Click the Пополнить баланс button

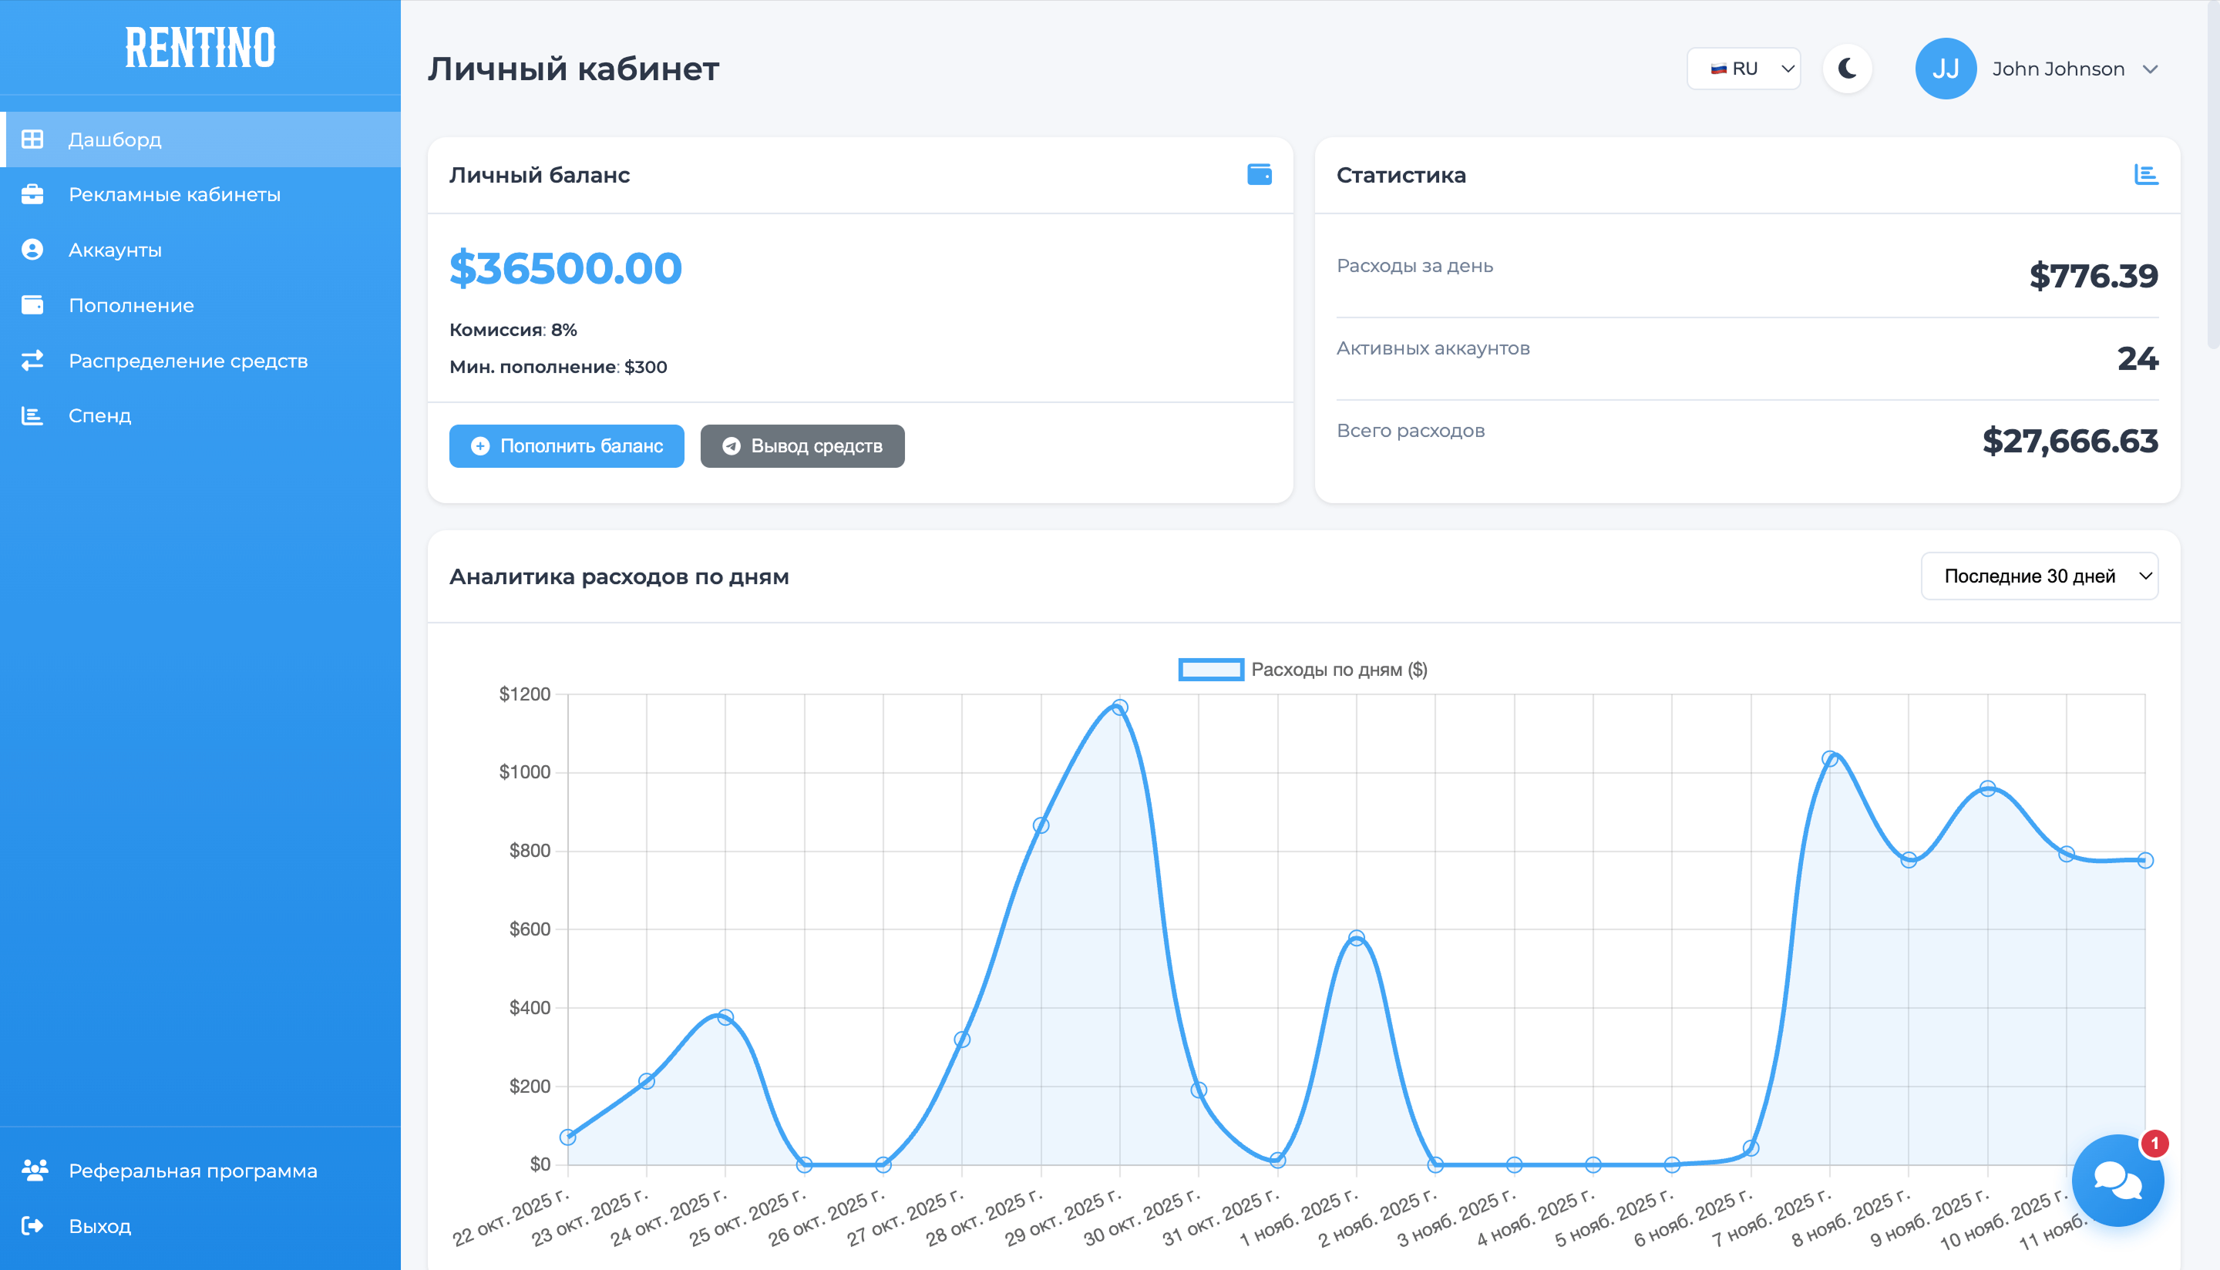pos(566,445)
